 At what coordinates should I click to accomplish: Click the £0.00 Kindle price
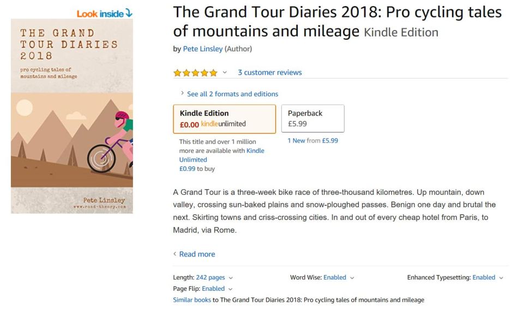(190, 124)
